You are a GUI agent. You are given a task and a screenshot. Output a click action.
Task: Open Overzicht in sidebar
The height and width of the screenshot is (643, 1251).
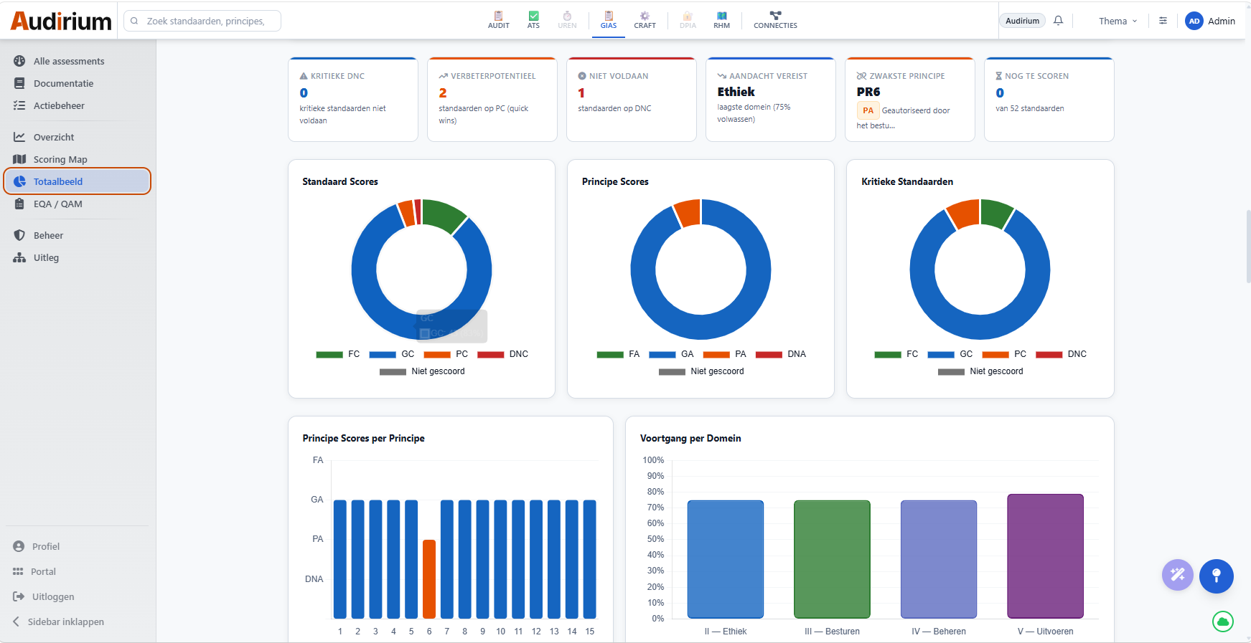pyautogui.click(x=78, y=137)
